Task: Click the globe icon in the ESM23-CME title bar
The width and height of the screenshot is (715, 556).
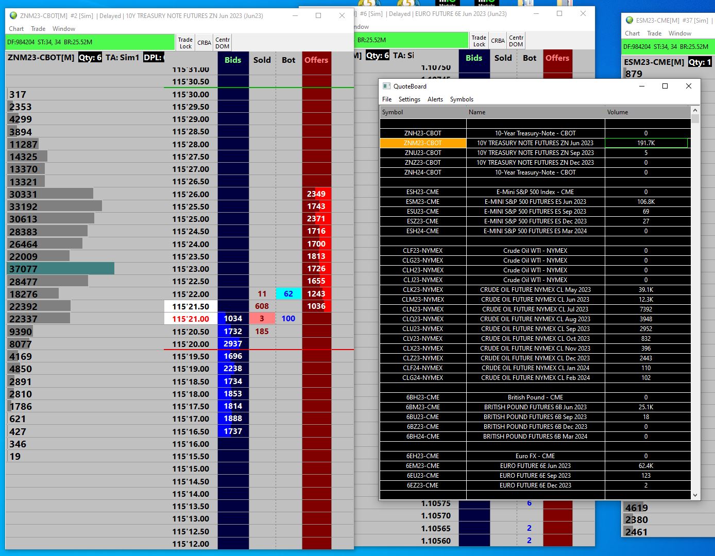Action: point(629,20)
